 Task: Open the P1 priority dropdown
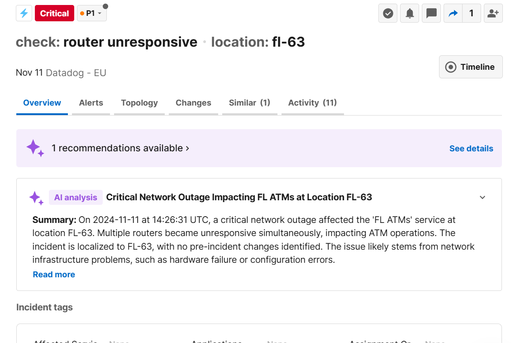[x=91, y=13]
